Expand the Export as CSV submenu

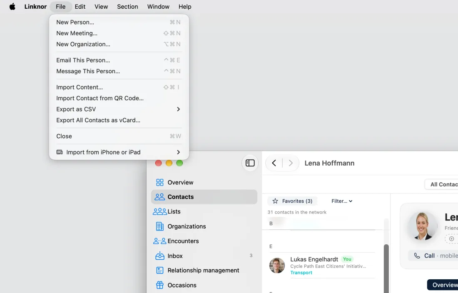pyautogui.click(x=119, y=109)
